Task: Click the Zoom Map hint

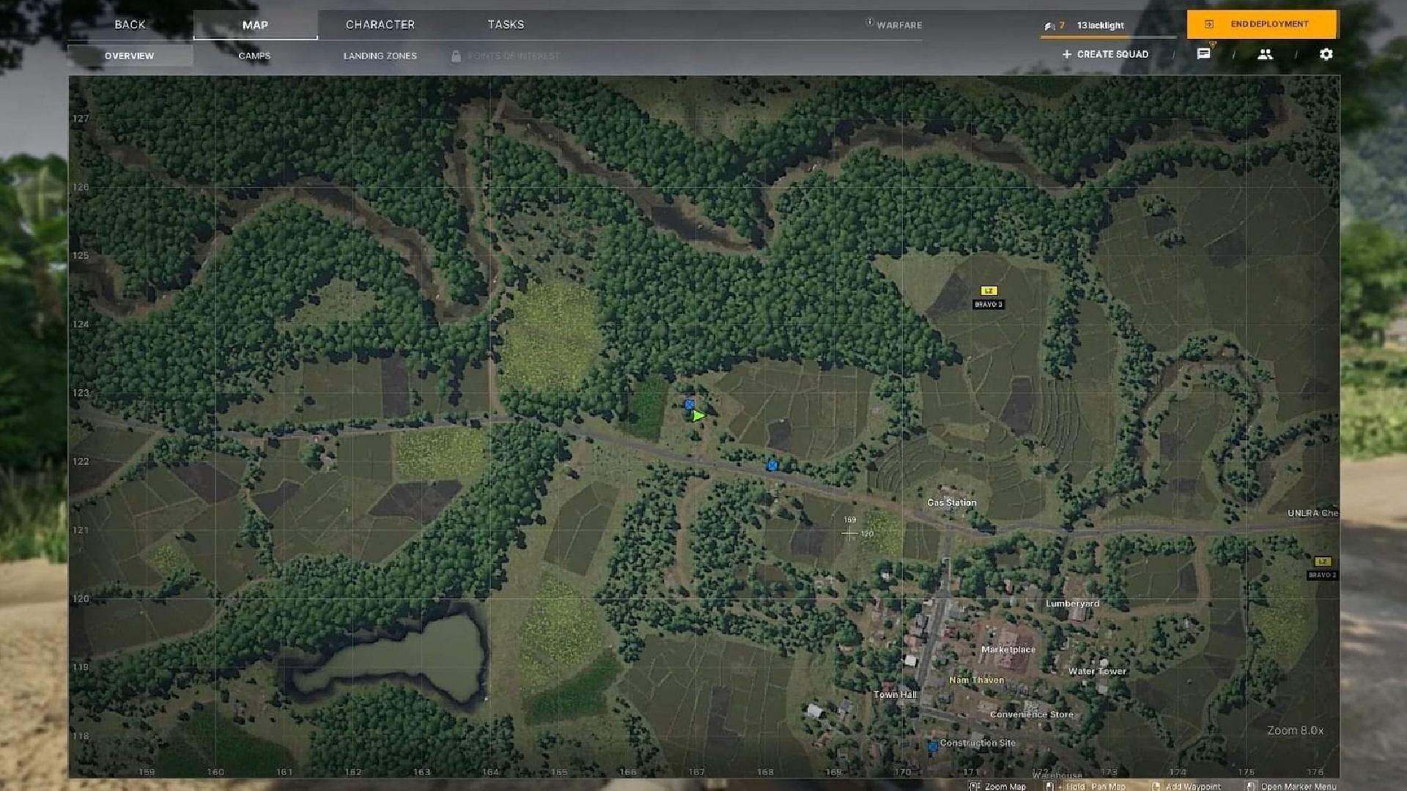Action: (997, 786)
